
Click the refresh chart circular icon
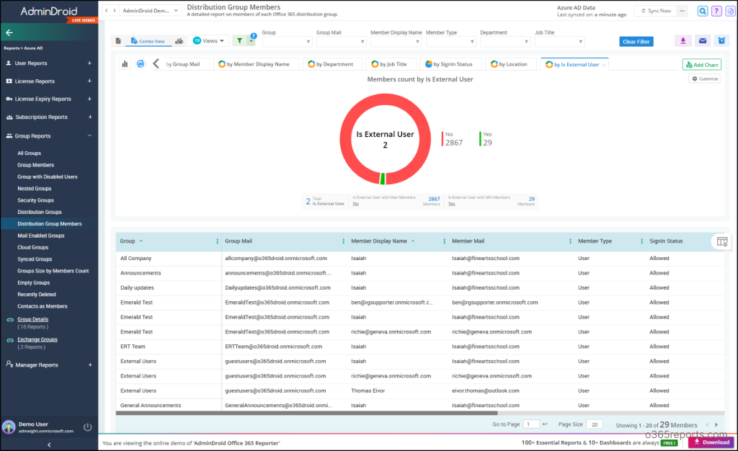pos(141,64)
